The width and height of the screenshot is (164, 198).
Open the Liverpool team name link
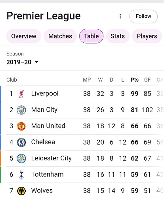45,94
